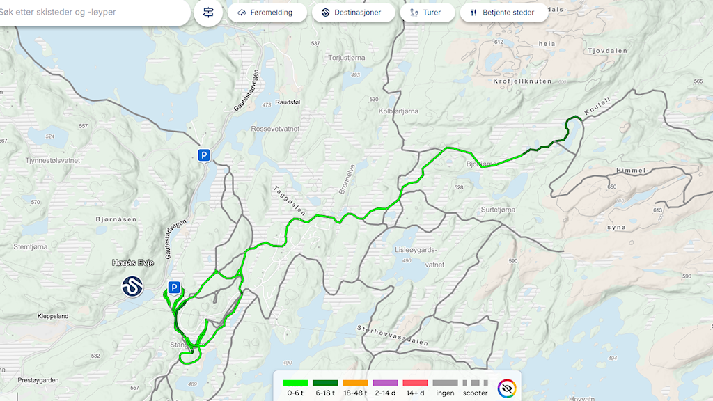
Task: Select the 18-48 t orange legend swatch
Action: point(355,383)
